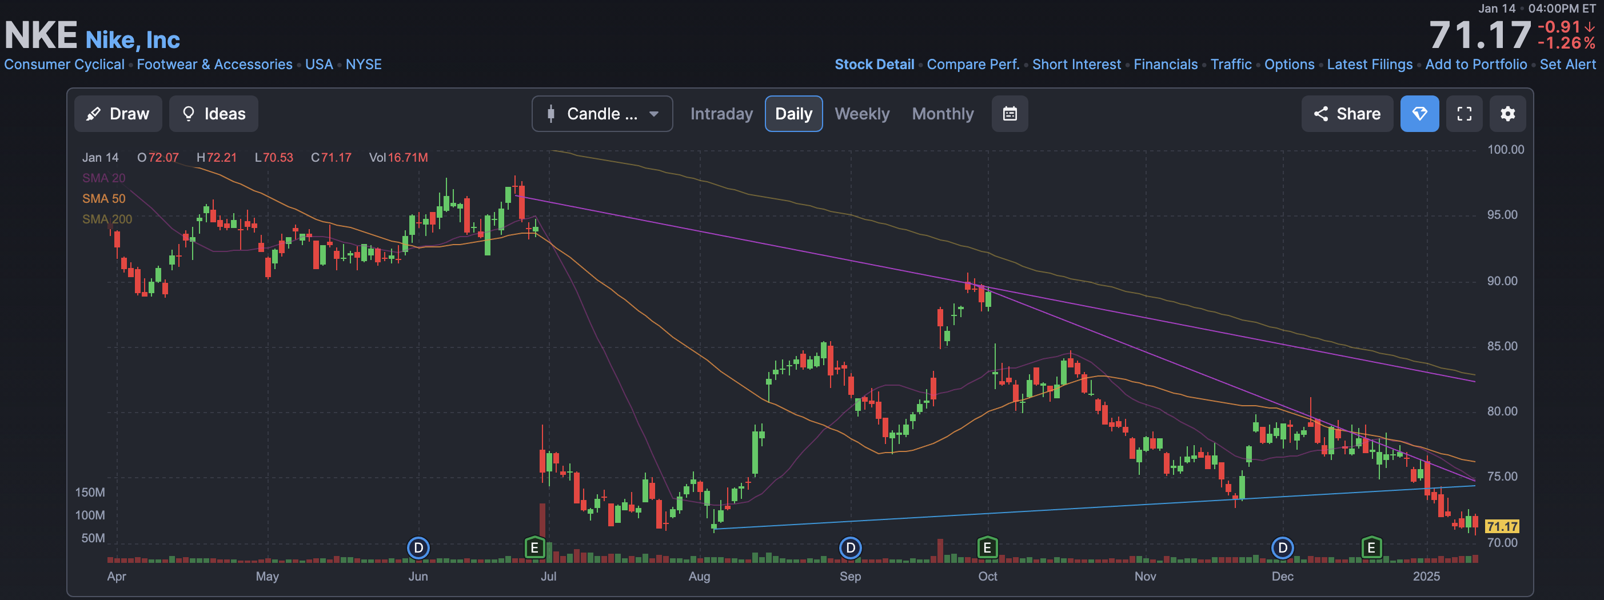Screen dimensions: 1604x600
Task: Set a price Alert
Action: tap(1568, 65)
